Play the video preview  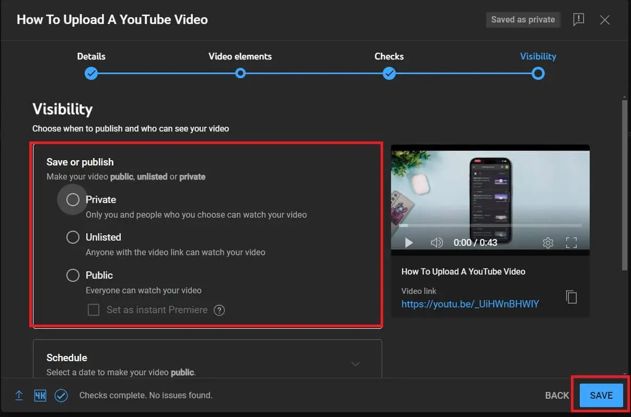click(409, 242)
